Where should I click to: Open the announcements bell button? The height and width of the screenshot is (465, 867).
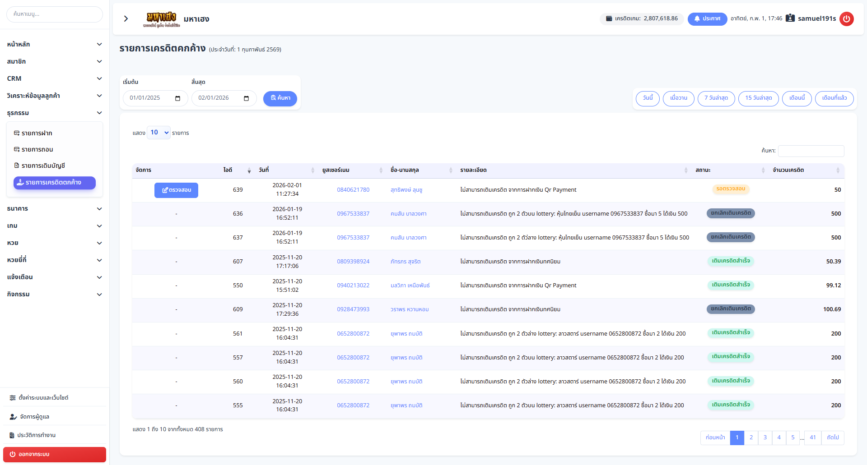[x=707, y=19]
